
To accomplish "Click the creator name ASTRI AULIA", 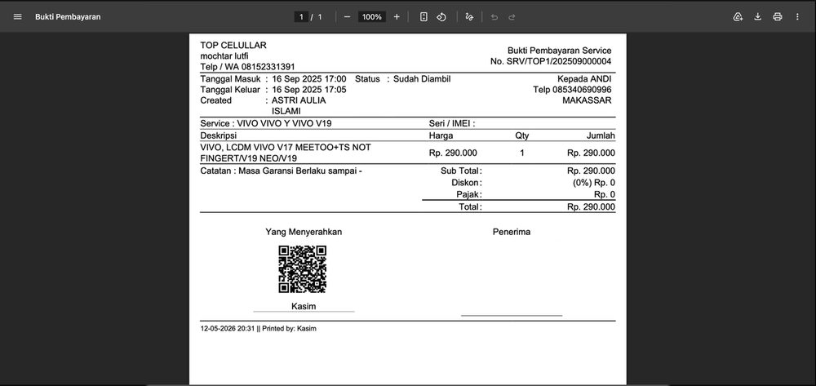I will [x=299, y=100].
